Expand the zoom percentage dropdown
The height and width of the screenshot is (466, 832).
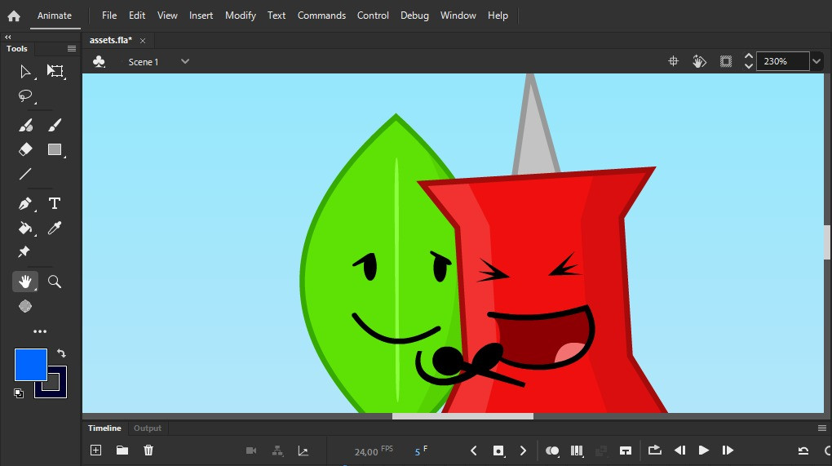point(817,61)
